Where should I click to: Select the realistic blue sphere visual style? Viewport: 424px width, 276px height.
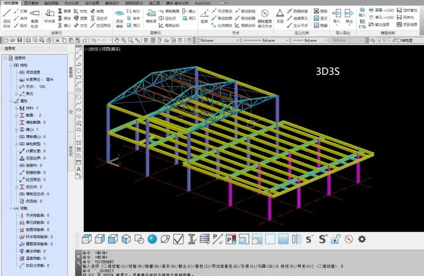pos(152,239)
